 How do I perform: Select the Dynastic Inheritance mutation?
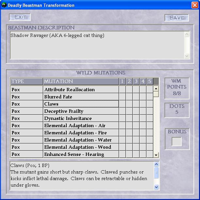pos(81,118)
